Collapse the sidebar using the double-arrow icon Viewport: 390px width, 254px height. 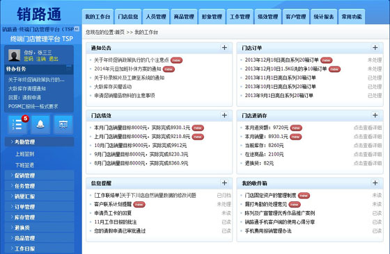[77, 28]
